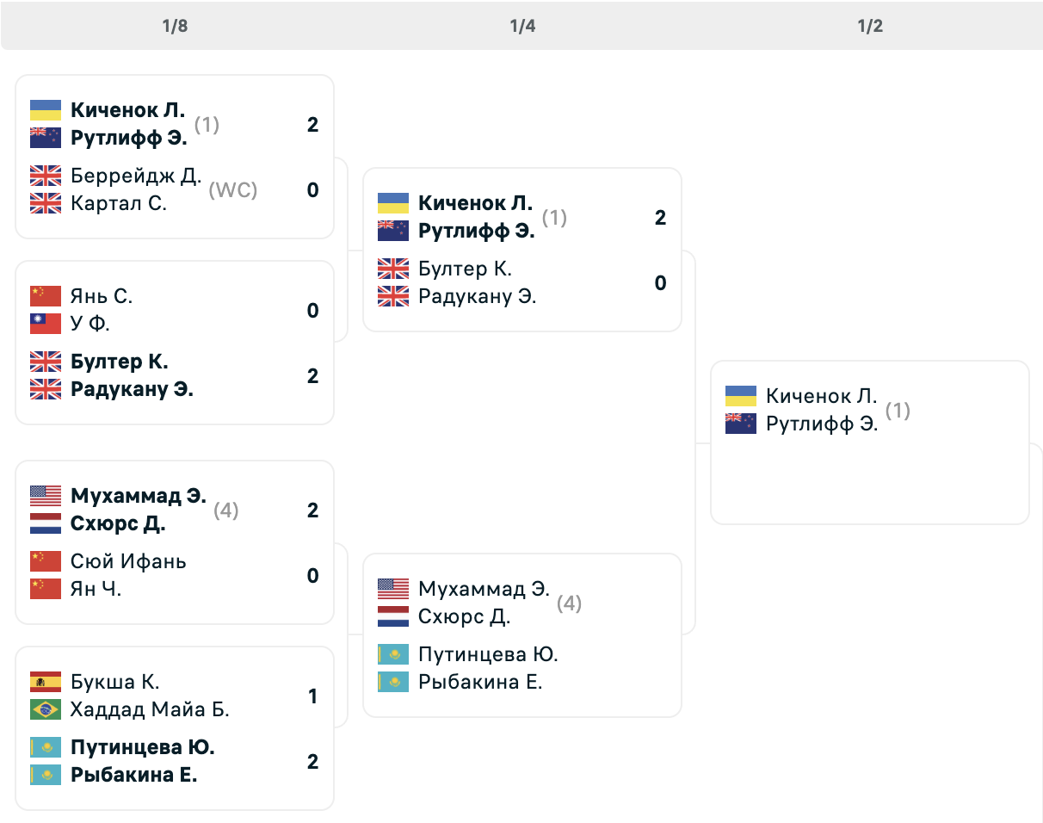Open player Путинцева Ю. in 1/8 round
Image resolution: width=1043 pixels, height=823 pixels.
tap(143, 747)
